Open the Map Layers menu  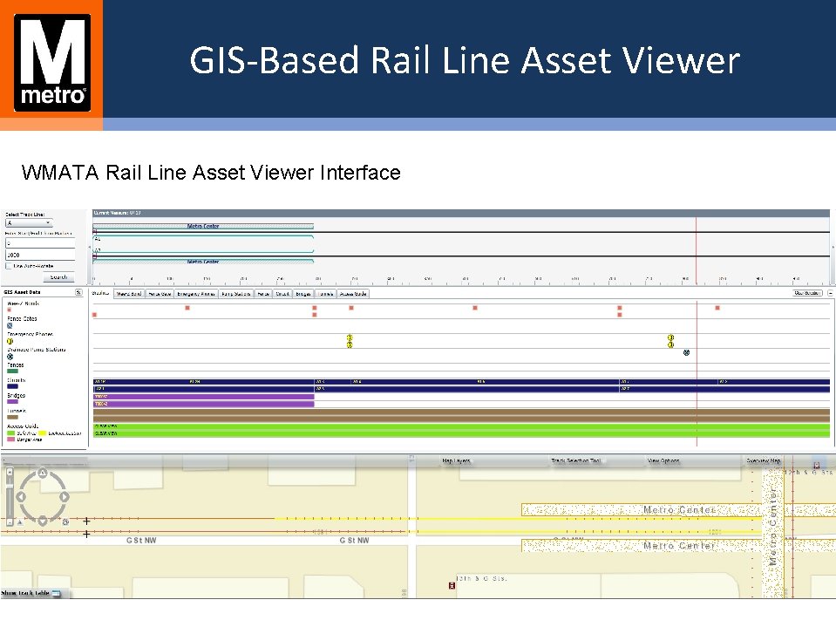[456, 460]
